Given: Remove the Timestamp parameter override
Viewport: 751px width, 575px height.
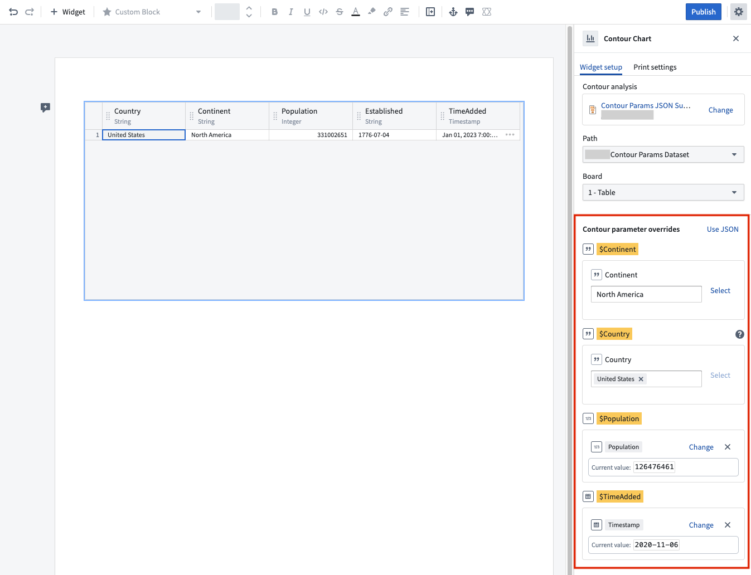Looking at the screenshot, I should click(728, 525).
